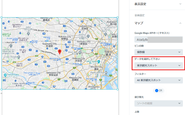Click the Toshima City 豊島区 map label

point(85,27)
